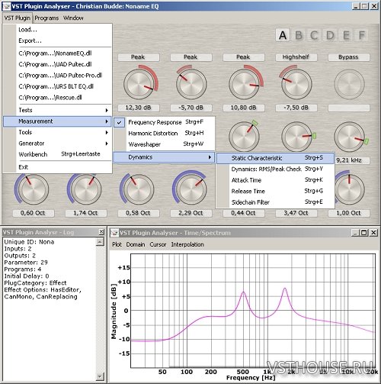The width and height of the screenshot is (381, 384).
Task: Click the 2,29 Oct bandwidth knob
Action: point(191,189)
